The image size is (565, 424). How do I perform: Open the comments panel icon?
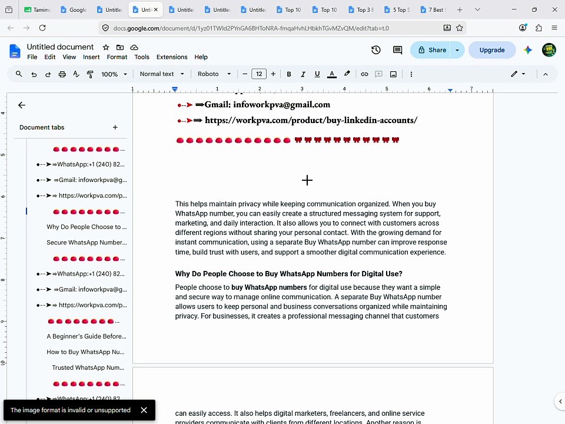(x=397, y=50)
